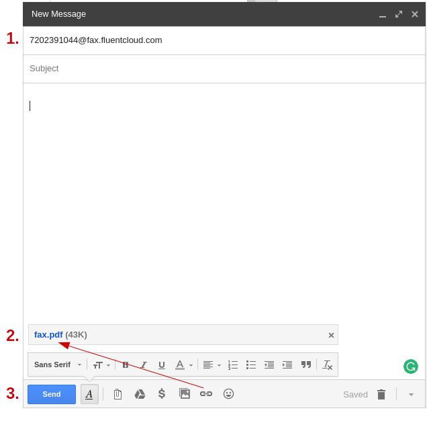427x423 pixels.
Task: Insert files using Google Drive icon
Action: [140, 394]
